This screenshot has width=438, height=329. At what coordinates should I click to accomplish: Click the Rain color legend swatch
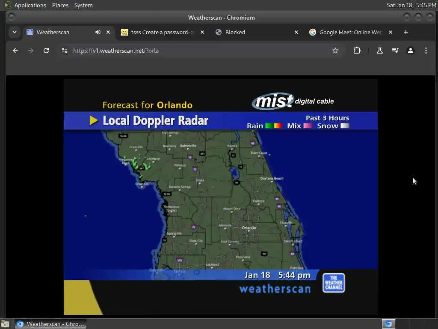[273, 126]
